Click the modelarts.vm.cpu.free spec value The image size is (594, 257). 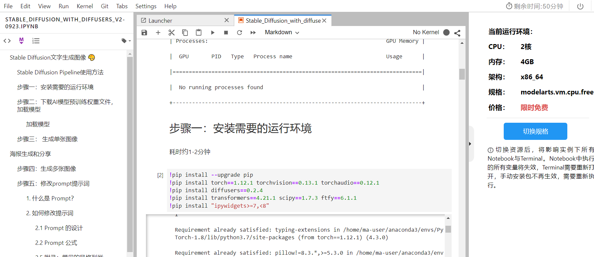(557, 92)
